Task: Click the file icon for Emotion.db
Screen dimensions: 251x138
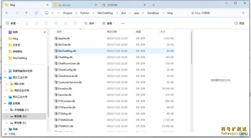Action: 56,88
